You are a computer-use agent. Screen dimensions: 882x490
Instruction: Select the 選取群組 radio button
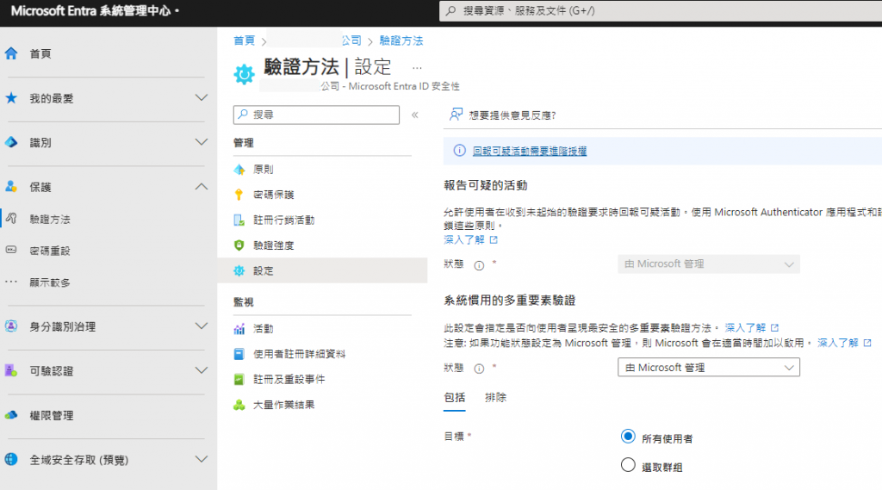[628, 465]
